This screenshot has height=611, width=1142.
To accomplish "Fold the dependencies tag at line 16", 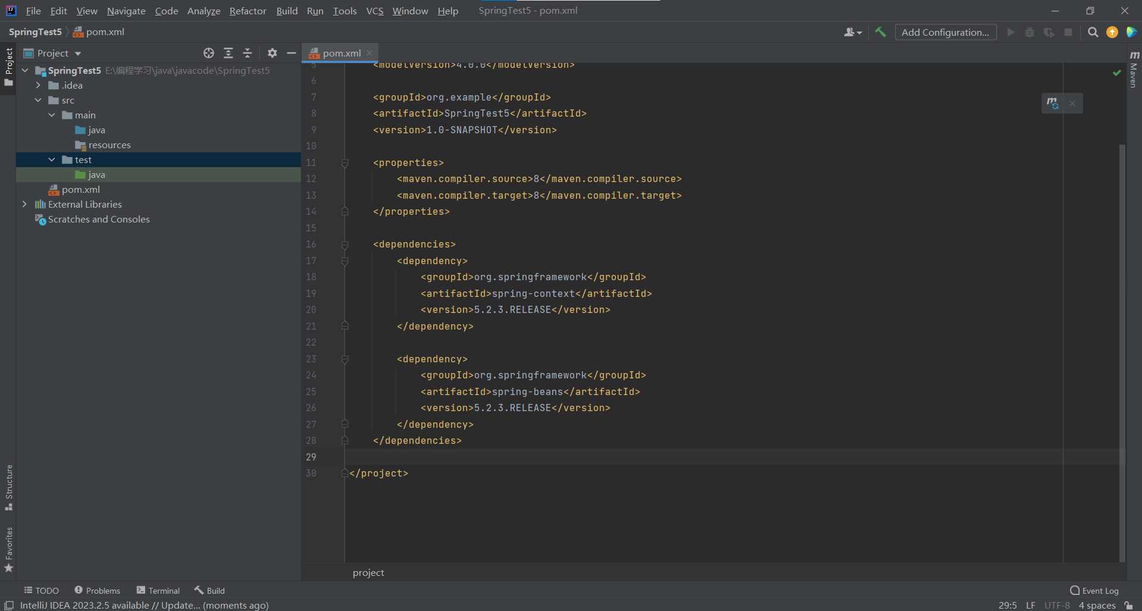I will point(344,244).
